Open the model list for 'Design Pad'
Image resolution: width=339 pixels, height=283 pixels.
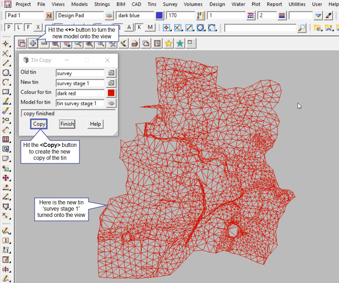click(109, 16)
